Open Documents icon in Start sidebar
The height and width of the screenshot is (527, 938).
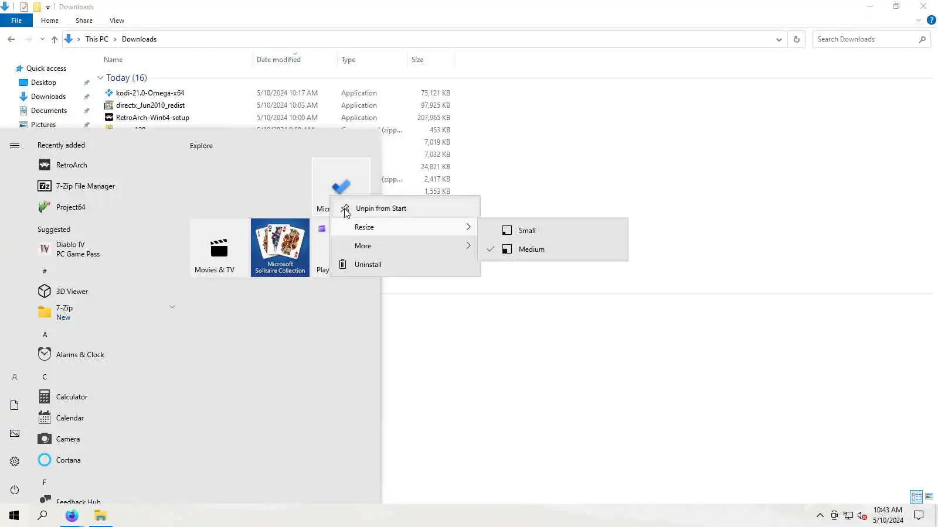[x=15, y=405]
